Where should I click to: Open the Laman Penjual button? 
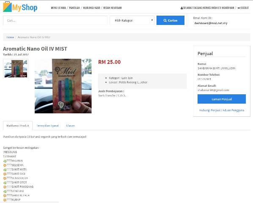[x=222, y=99]
